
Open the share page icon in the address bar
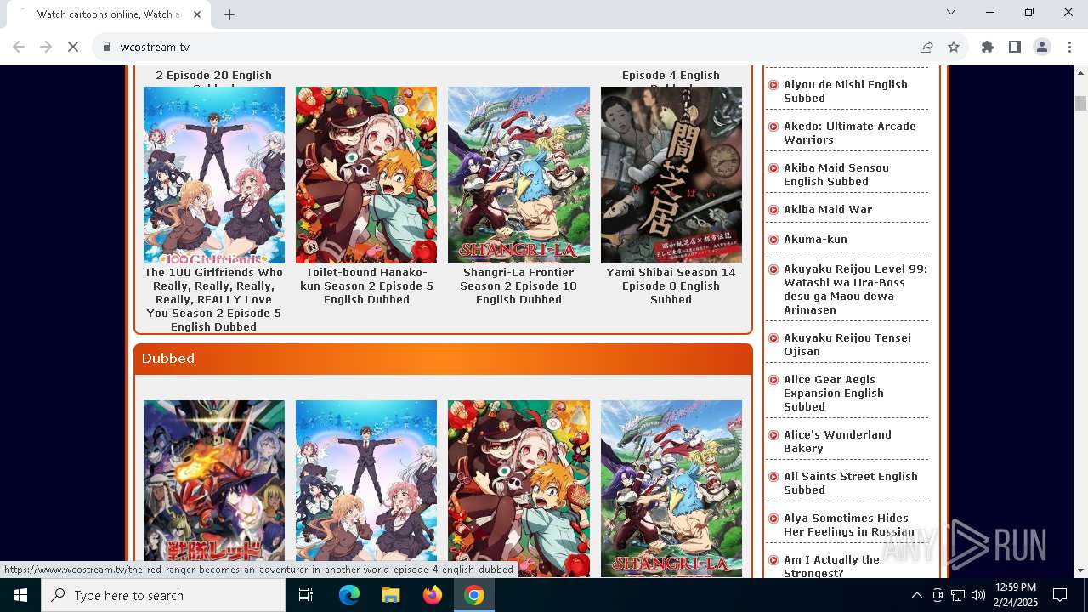926,47
